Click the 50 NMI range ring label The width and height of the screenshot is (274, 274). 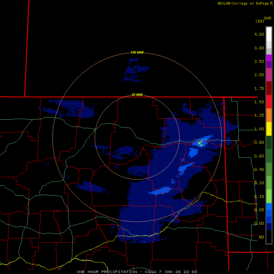pyautogui.click(x=137, y=95)
